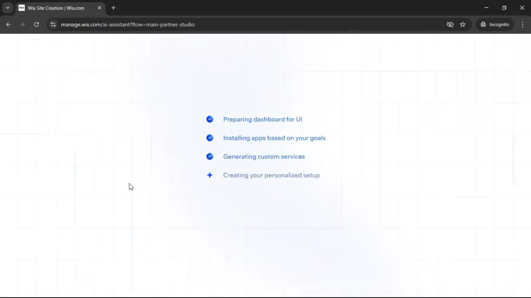The height and width of the screenshot is (298, 531).
Task: Open the tab search dropdown
Action: (x=8, y=8)
